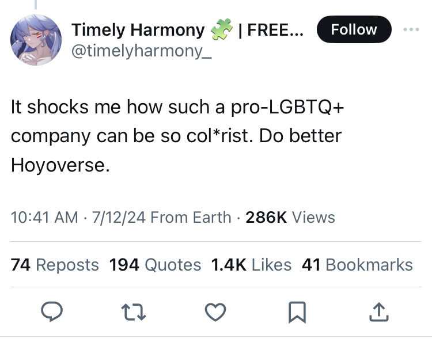Open the Timely Harmony display name
432x342 pixels.
tap(138, 30)
